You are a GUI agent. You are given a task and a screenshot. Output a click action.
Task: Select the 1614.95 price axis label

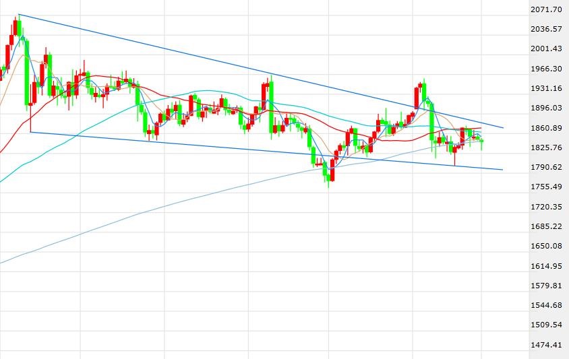(x=546, y=266)
